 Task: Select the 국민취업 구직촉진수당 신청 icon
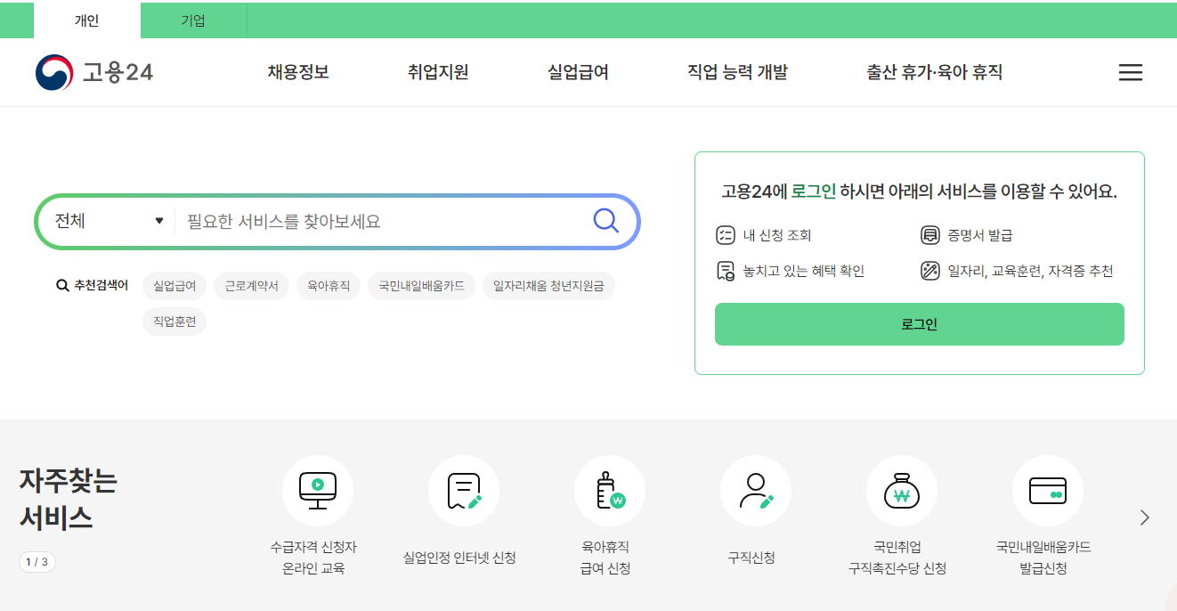click(902, 490)
